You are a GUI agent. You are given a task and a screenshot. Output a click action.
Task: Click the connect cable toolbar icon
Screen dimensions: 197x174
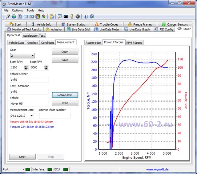(x=8, y=16)
